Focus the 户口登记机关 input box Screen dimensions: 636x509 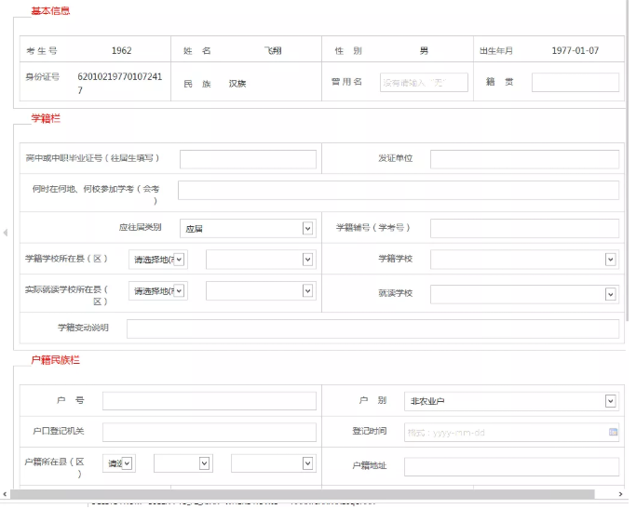coord(208,432)
